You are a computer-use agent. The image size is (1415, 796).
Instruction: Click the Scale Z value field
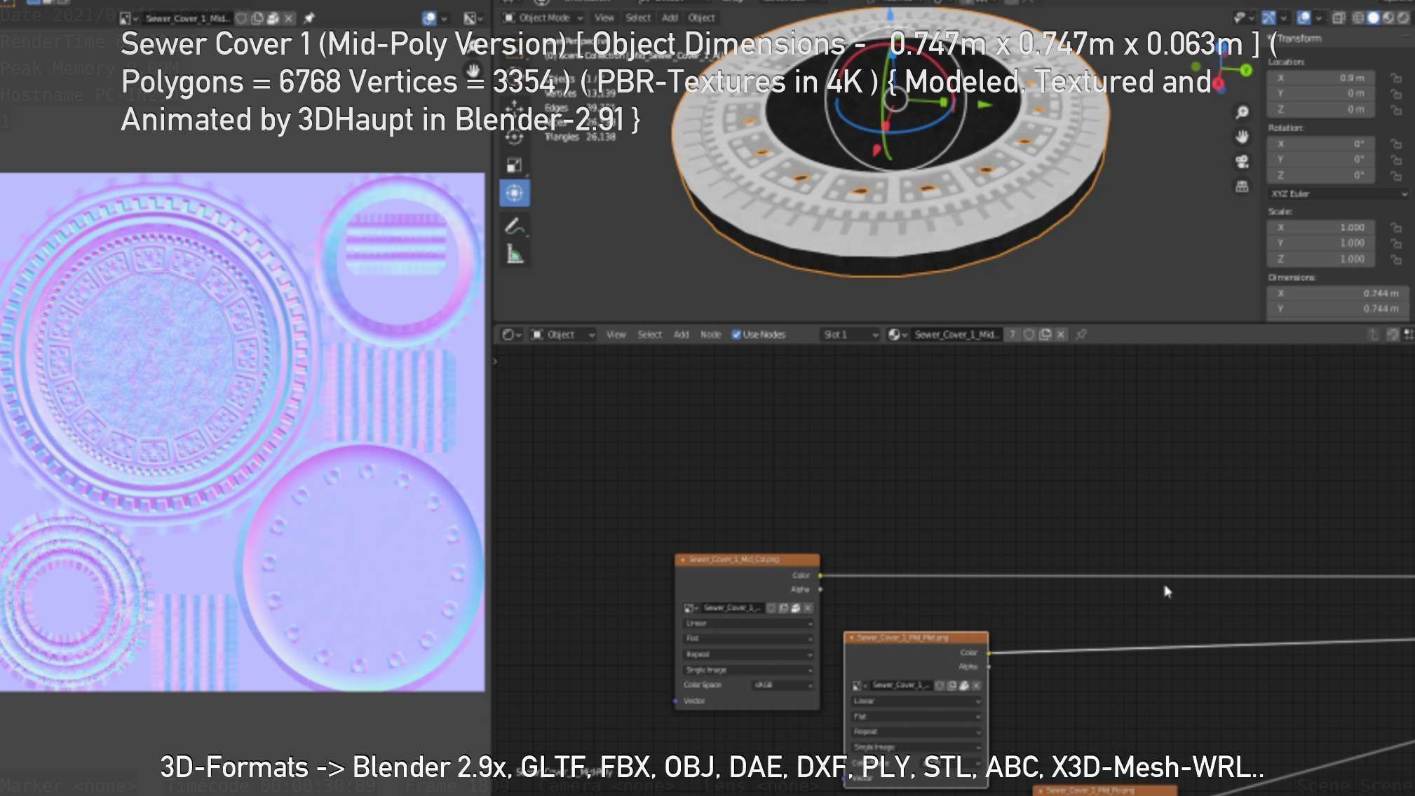coord(1321,259)
